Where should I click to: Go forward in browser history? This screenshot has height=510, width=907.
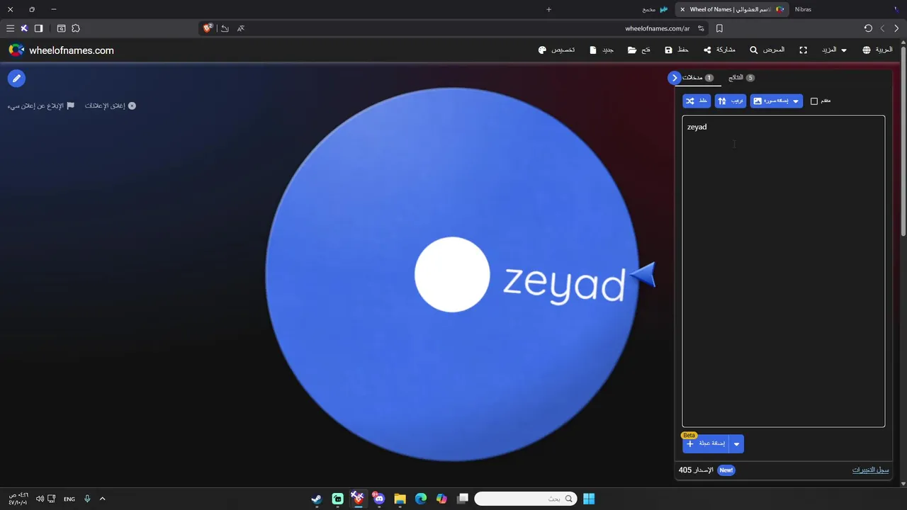[x=882, y=28]
